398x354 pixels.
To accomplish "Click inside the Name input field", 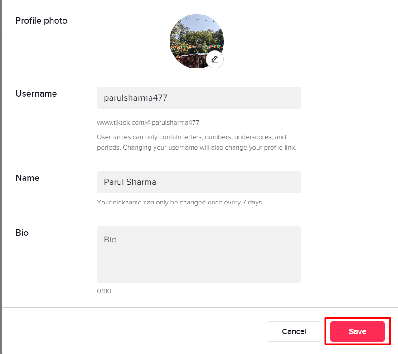I will tap(199, 182).
